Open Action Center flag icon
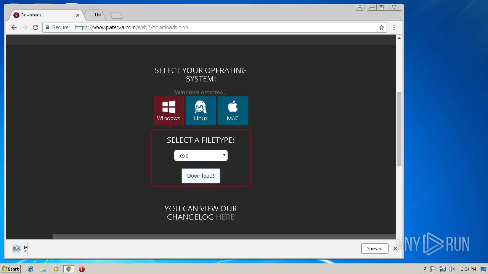This screenshot has height=274, width=488. tap(433, 269)
